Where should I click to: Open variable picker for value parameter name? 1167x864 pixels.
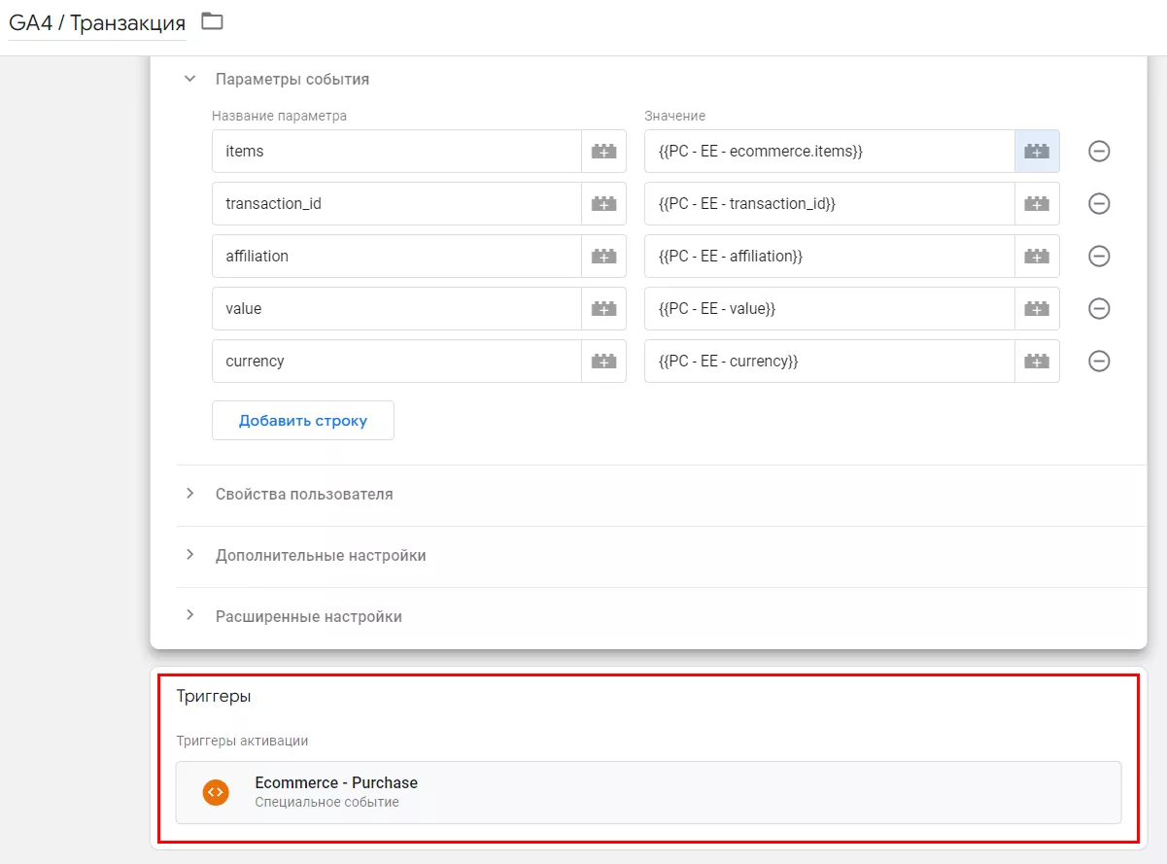[604, 309]
